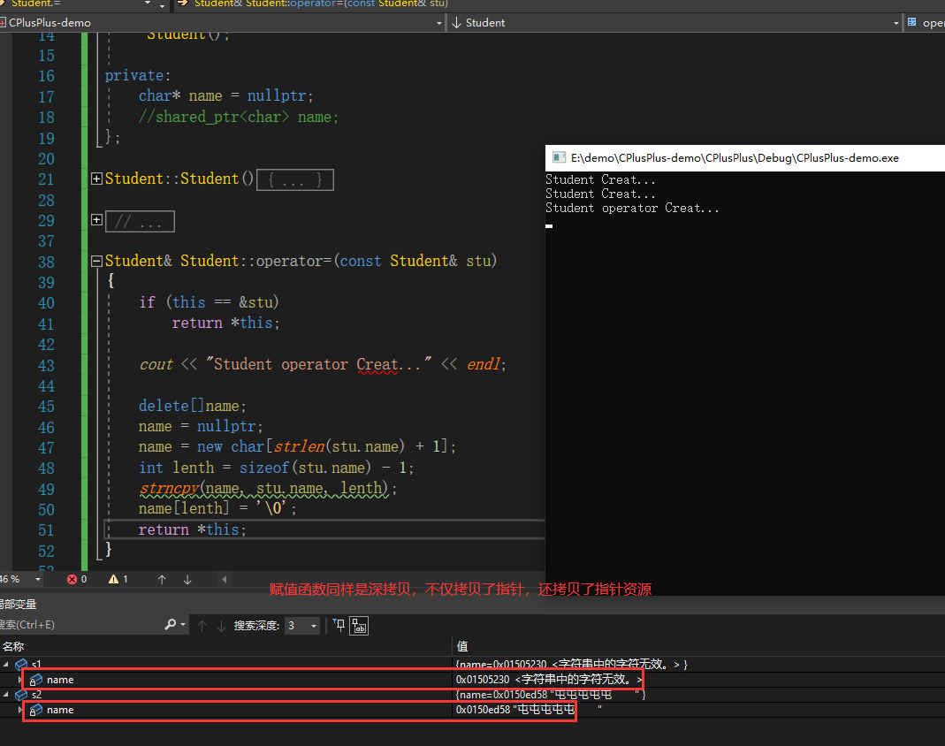
Task: Expand the collapsed Student::Student() constructor block
Action: tap(96, 179)
